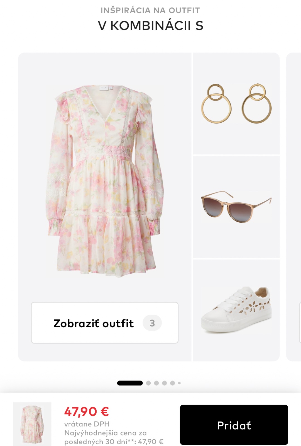This screenshot has height=446, width=301.
Task: Select the tiny last carousel dot
Action: click(179, 383)
